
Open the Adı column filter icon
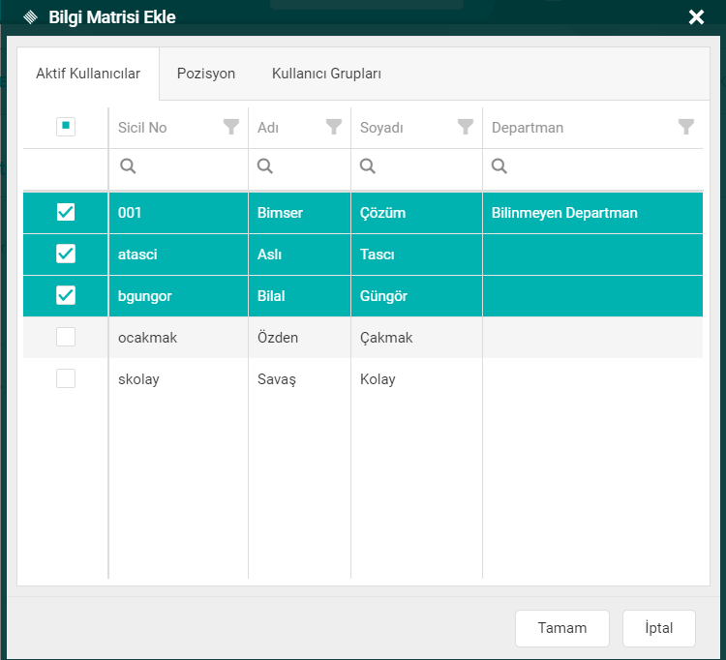[x=334, y=127]
